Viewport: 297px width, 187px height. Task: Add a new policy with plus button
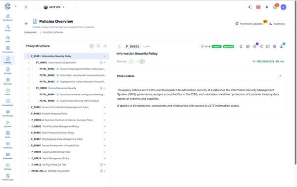click(92, 46)
